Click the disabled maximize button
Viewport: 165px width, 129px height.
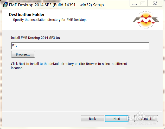143,3
